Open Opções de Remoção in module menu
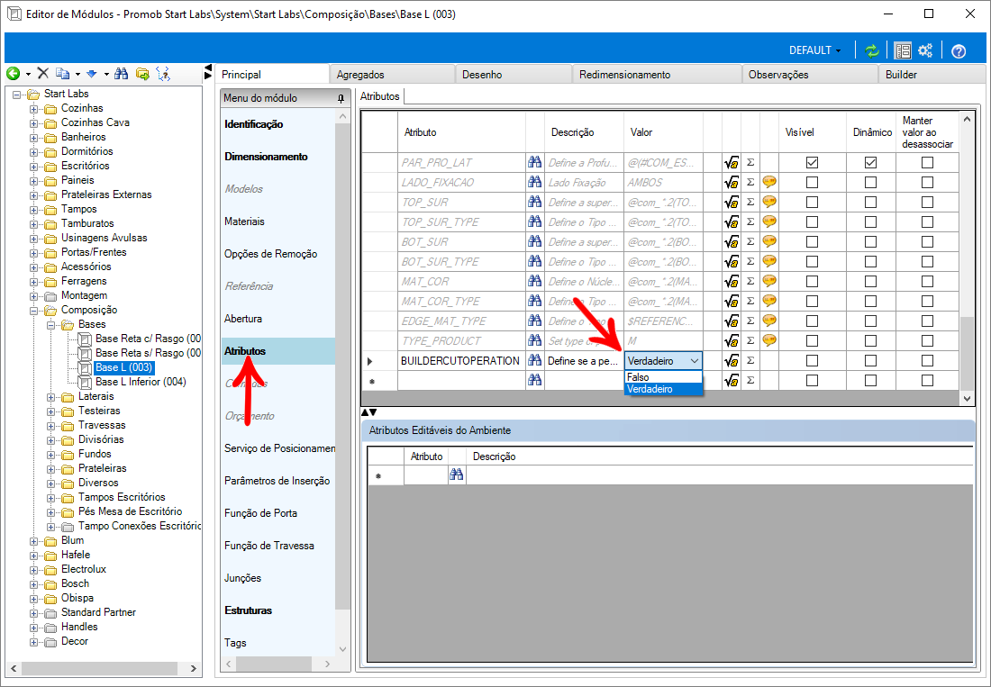The height and width of the screenshot is (687, 991). pyautogui.click(x=270, y=254)
